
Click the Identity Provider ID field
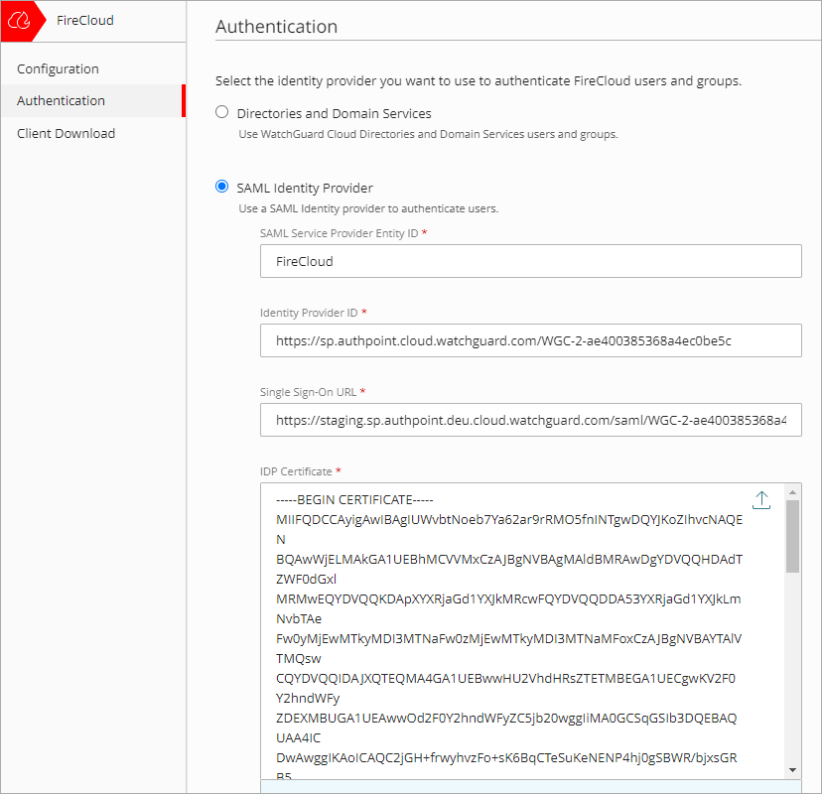pyautogui.click(x=530, y=340)
